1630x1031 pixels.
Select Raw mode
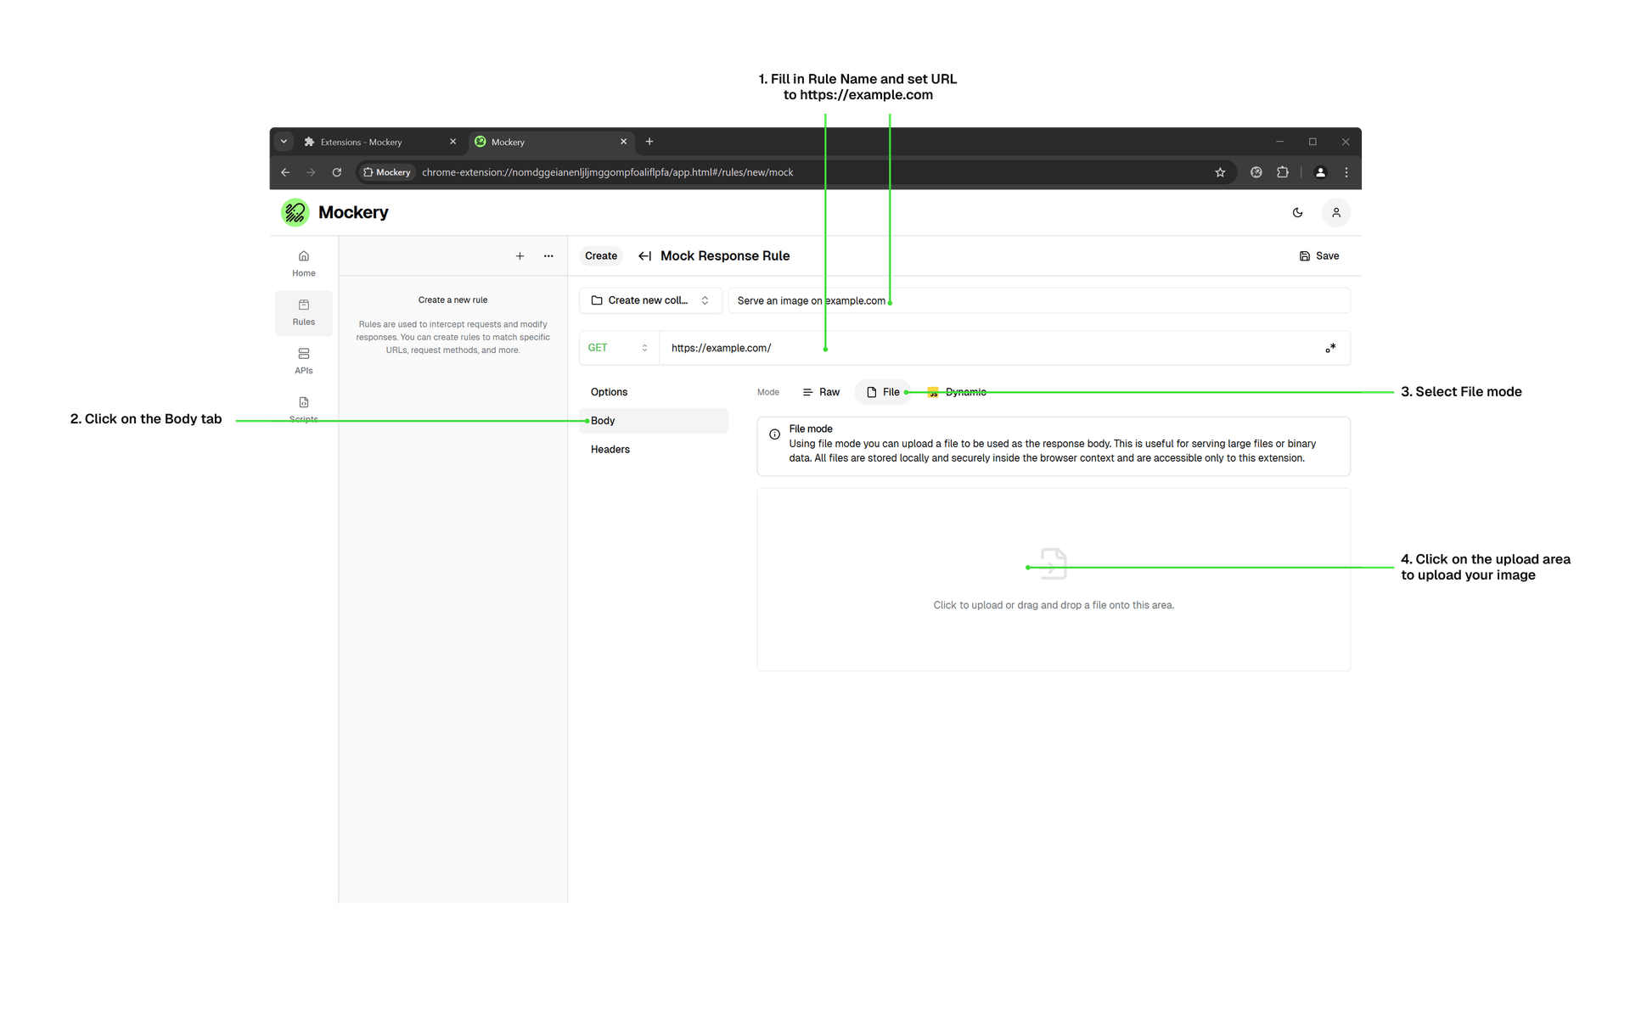(x=821, y=392)
